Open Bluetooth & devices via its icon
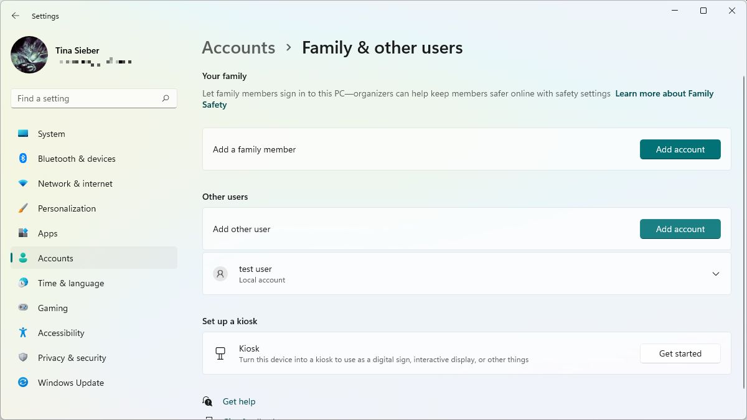747x420 pixels. tap(23, 159)
